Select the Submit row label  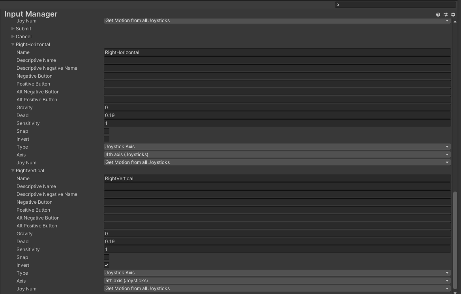click(24, 28)
